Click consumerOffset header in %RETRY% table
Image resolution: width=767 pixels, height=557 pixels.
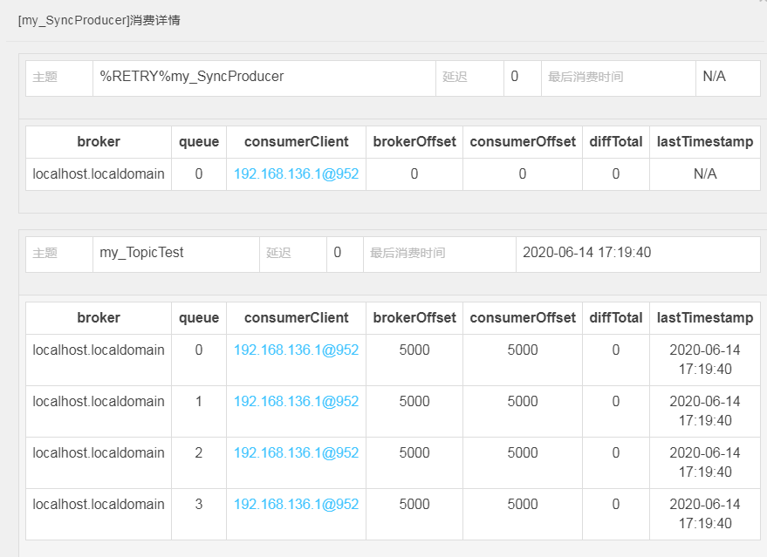pos(523,142)
